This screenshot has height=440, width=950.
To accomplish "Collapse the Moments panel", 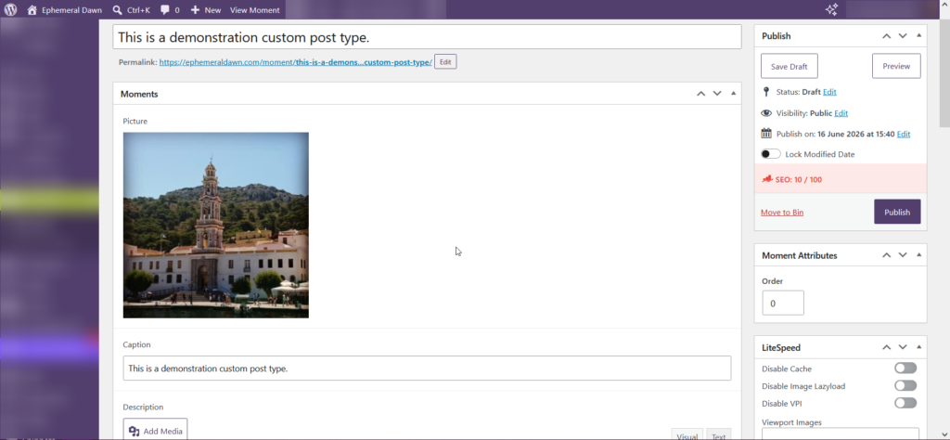I will 733,94.
